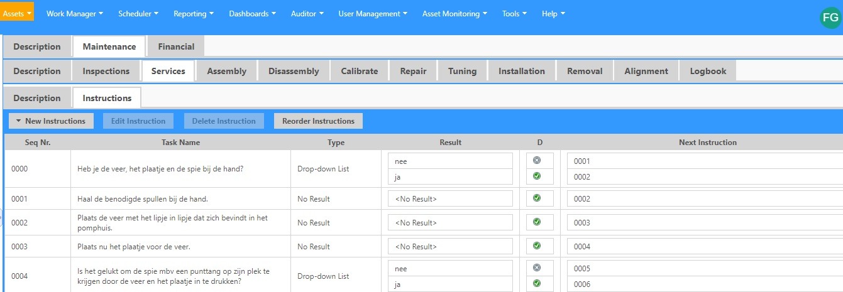The width and height of the screenshot is (843, 292).
Task: Click the grey cross icon in row 0000
Action: click(536, 161)
